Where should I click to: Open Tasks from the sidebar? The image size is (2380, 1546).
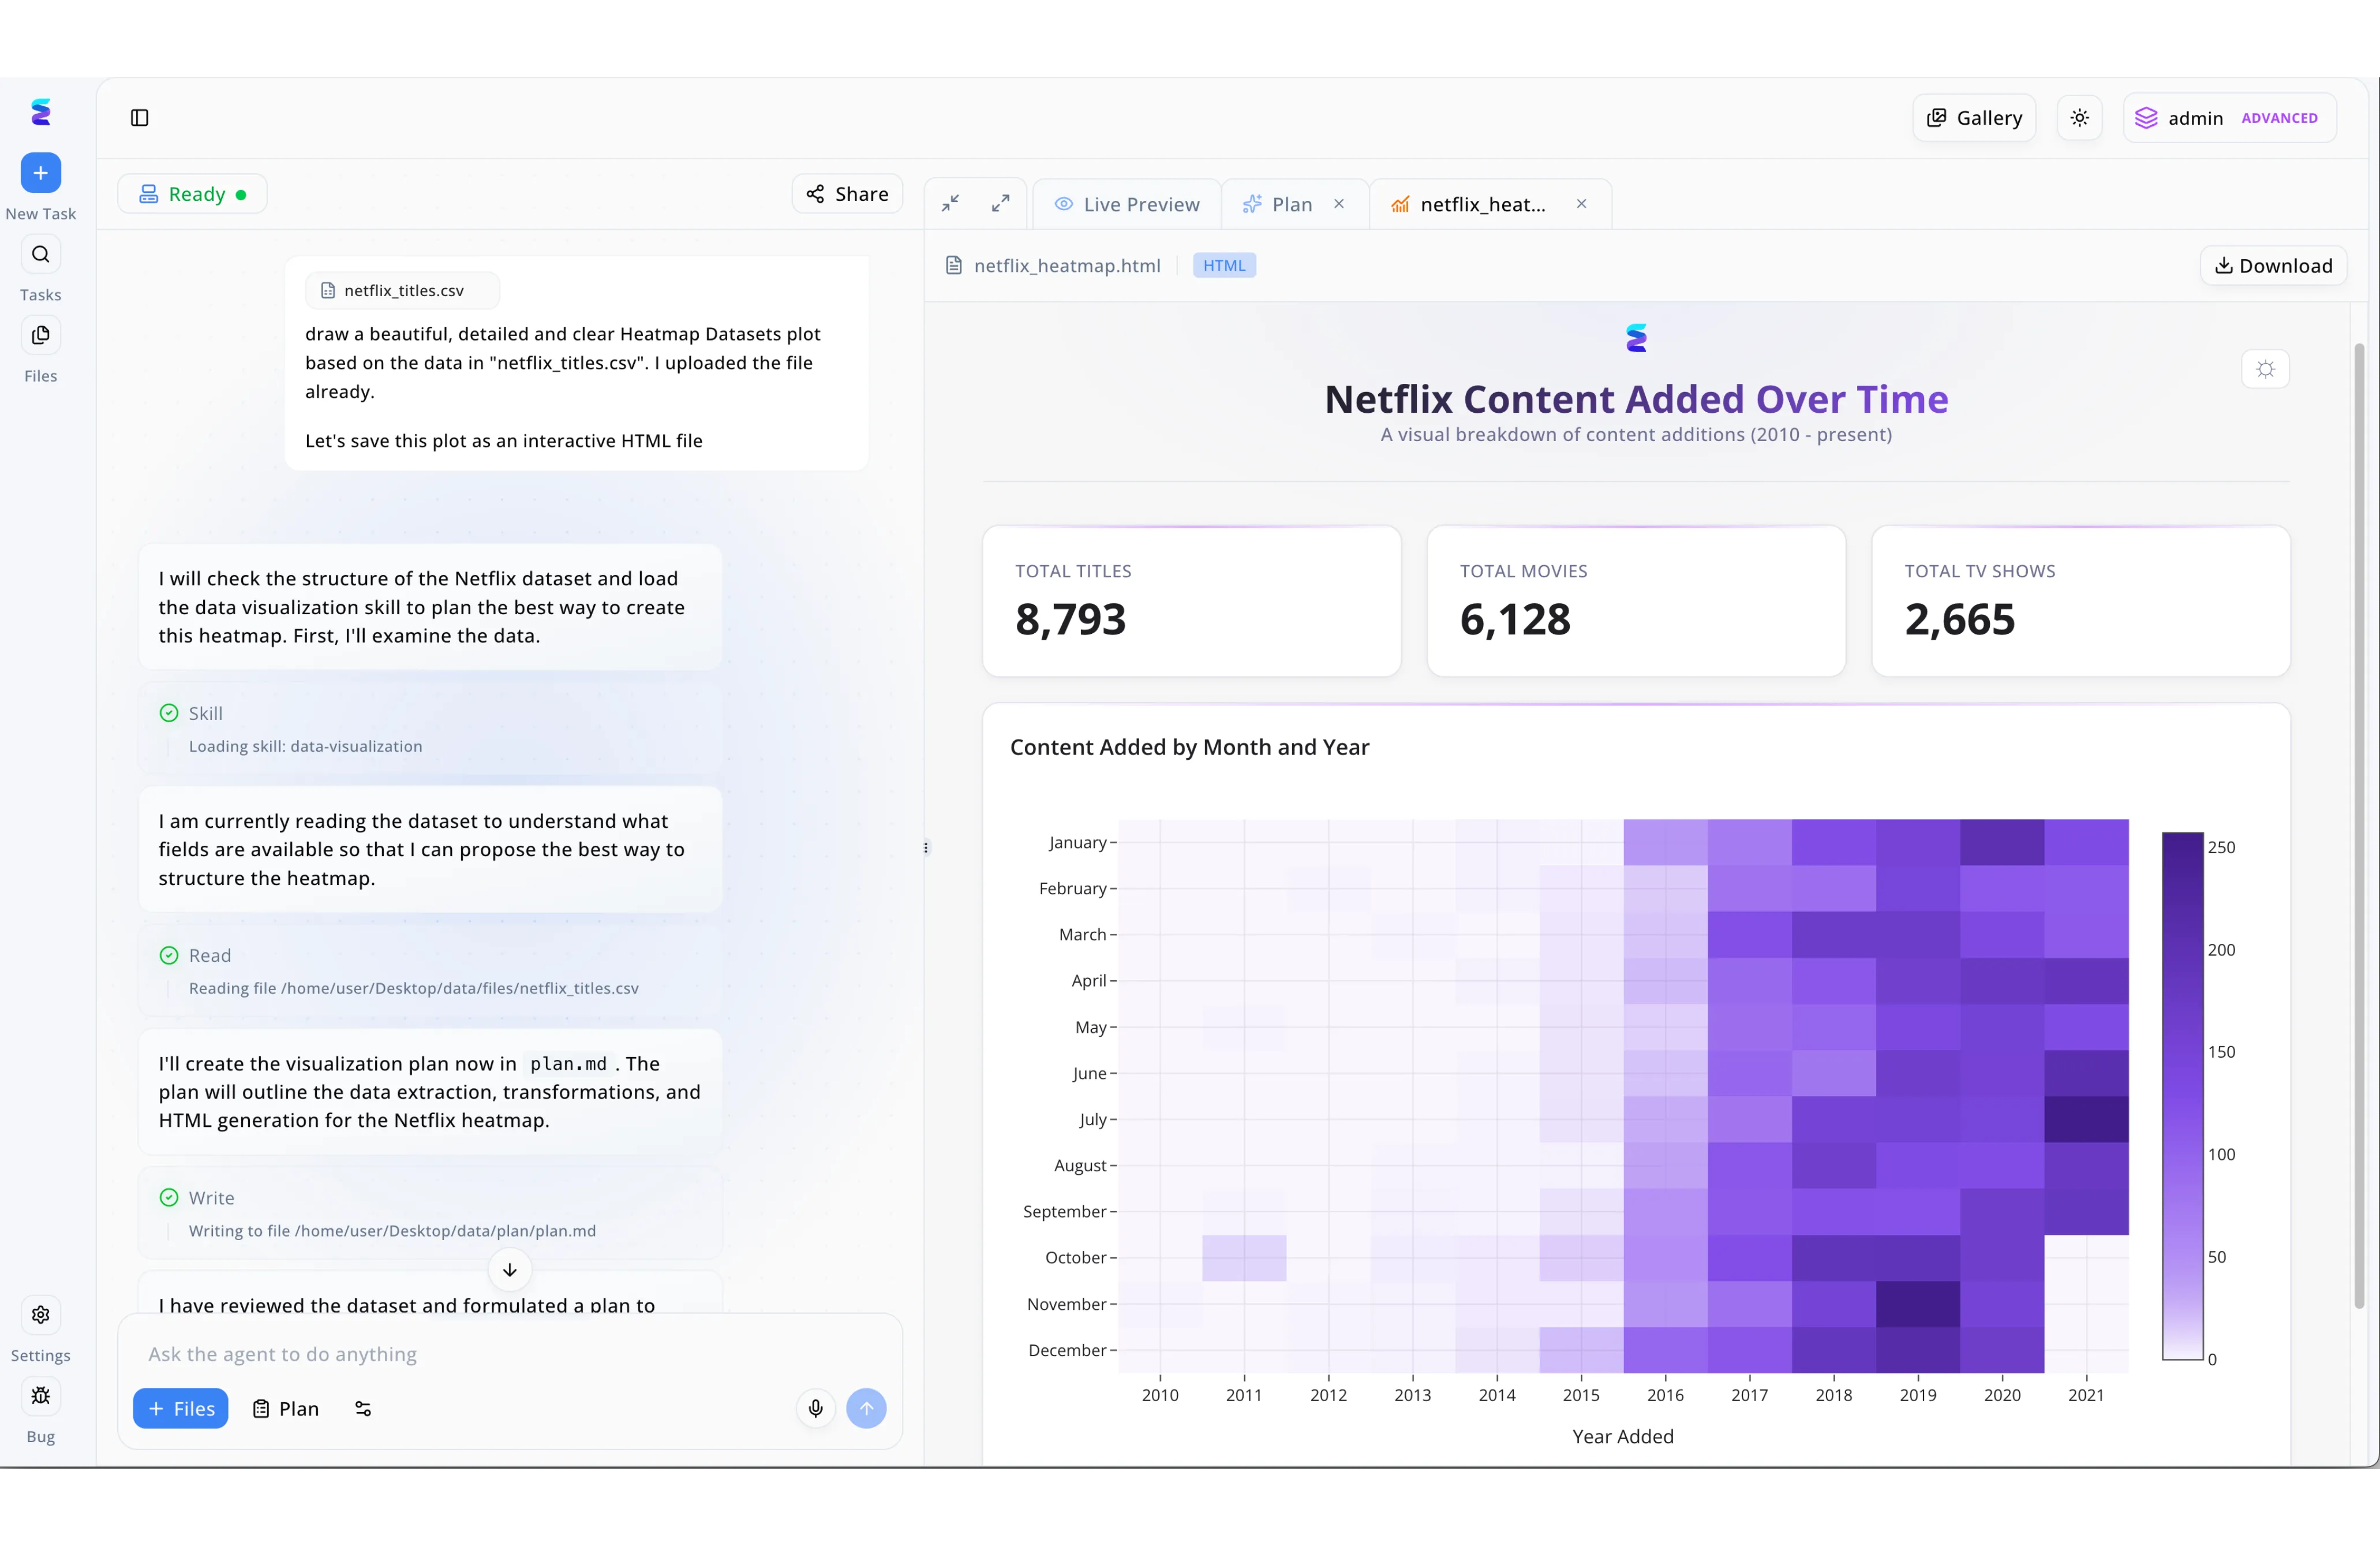[41, 254]
